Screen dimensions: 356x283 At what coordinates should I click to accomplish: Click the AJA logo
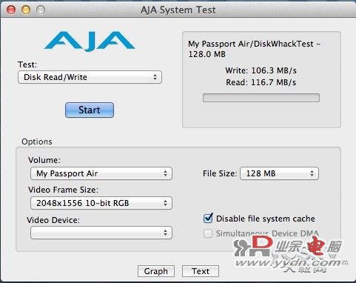[90, 41]
